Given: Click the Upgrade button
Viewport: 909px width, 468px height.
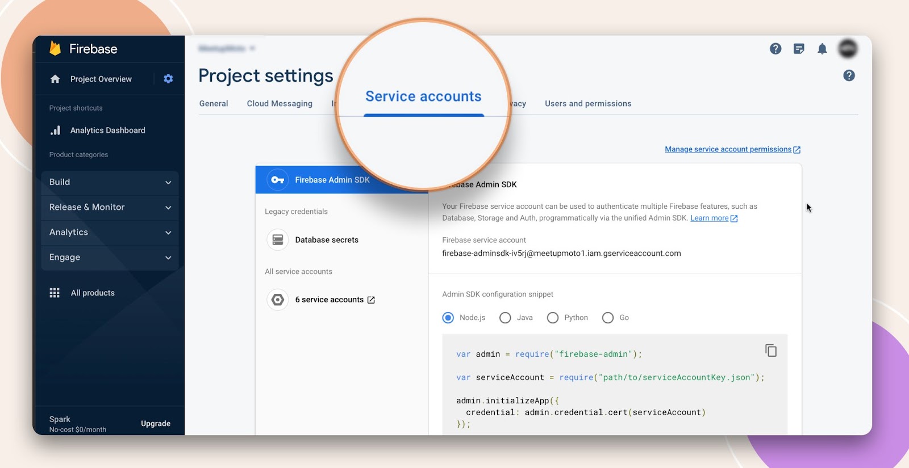Looking at the screenshot, I should click(156, 424).
